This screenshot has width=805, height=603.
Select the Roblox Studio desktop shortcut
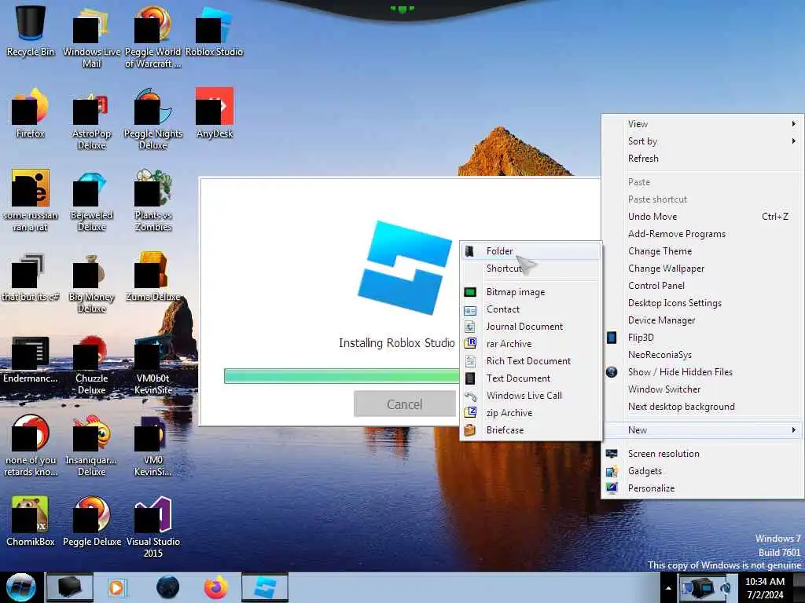point(214,31)
